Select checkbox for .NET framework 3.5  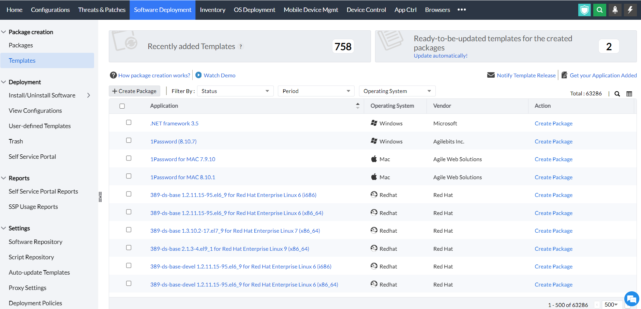(129, 122)
